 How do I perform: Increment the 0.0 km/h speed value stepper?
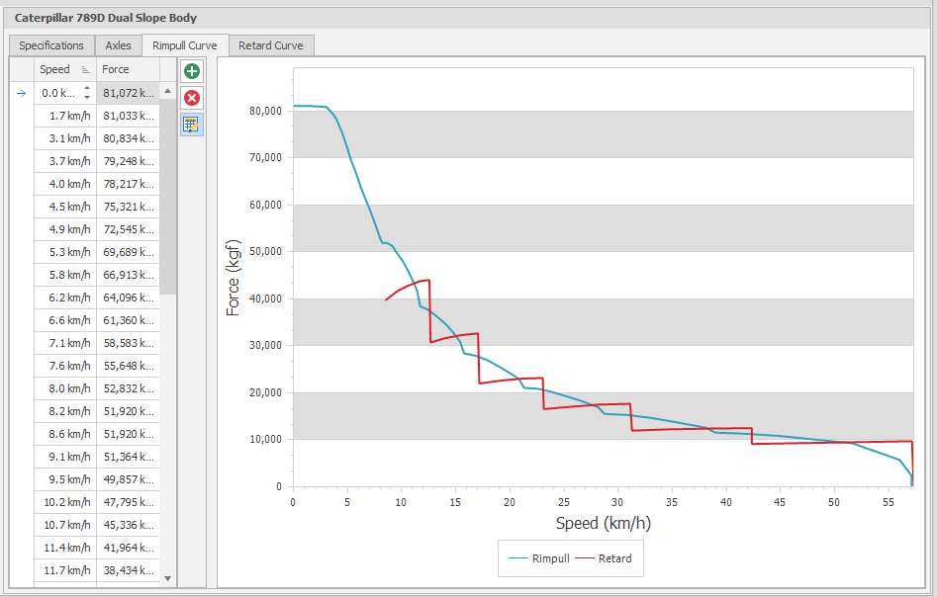(87, 88)
